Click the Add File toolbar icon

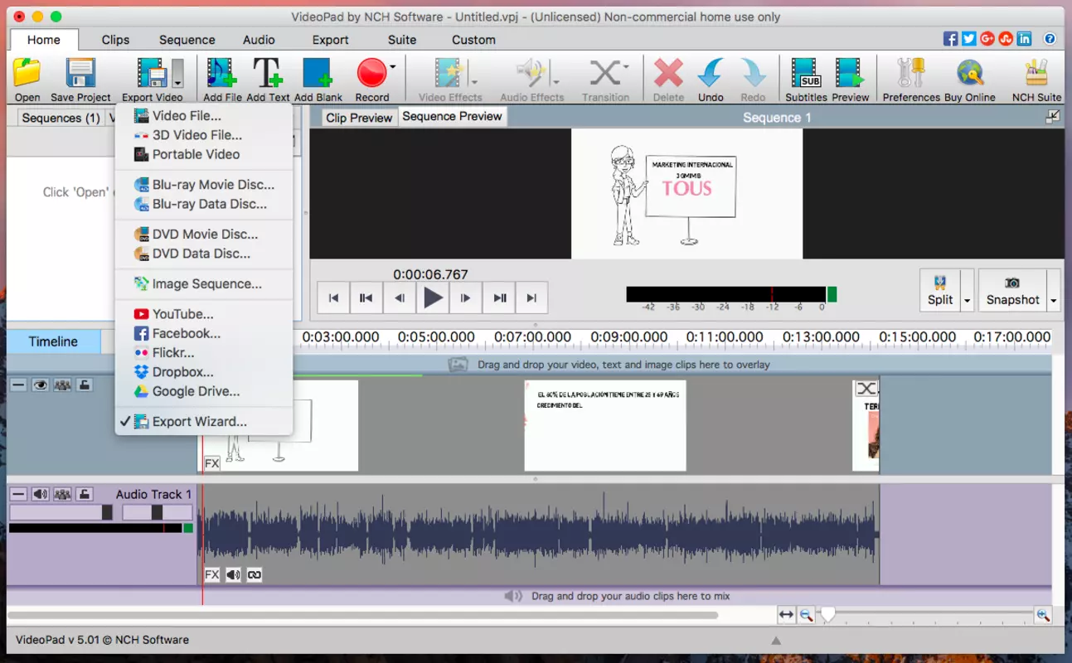coord(221,74)
